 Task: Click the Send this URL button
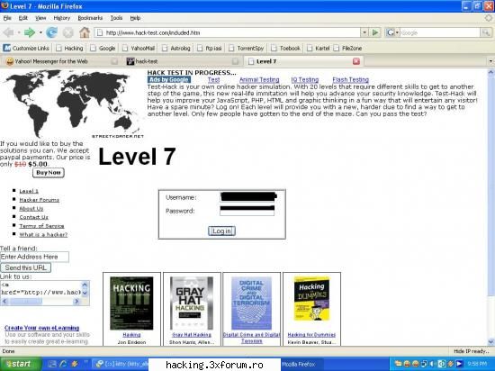tap(25, 267)
